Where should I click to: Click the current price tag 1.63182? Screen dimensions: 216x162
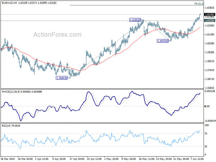tap(210, 14)
